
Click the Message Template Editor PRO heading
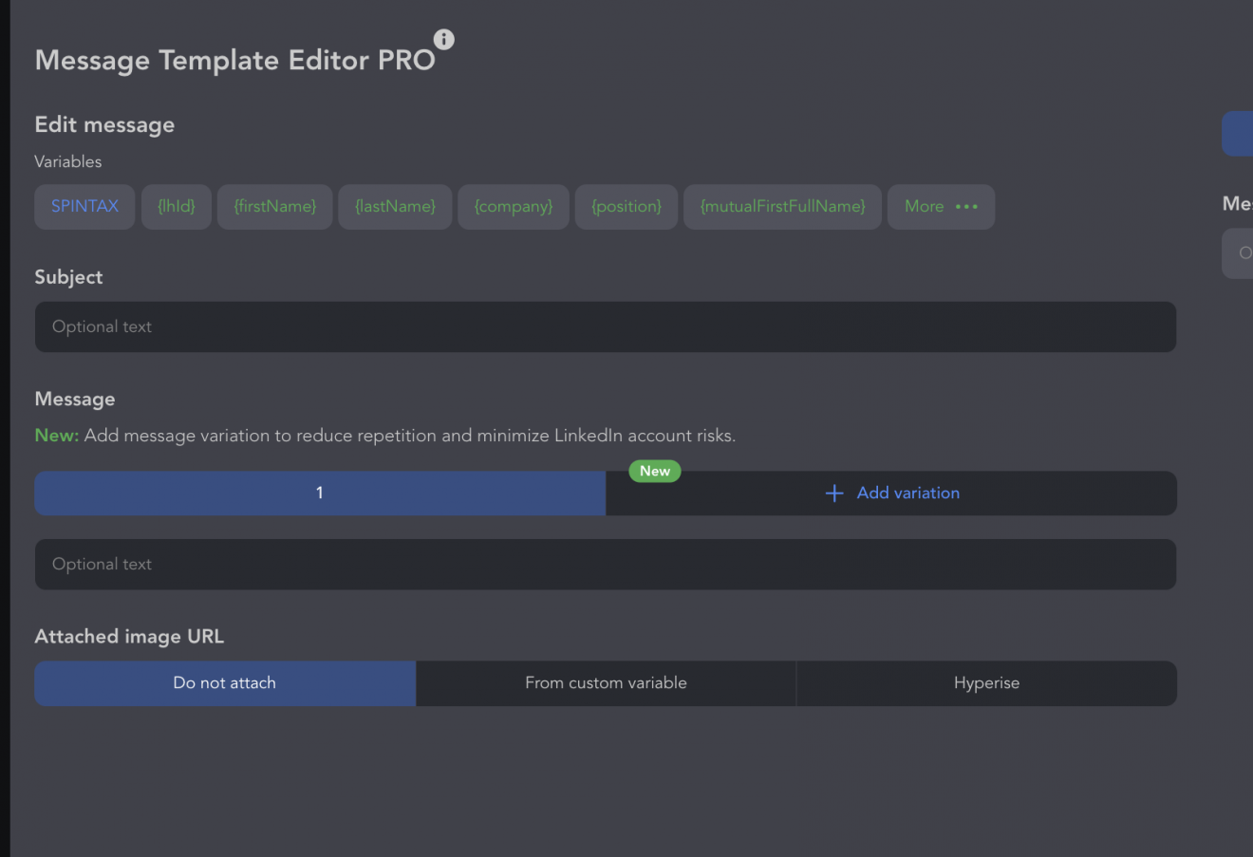click(234, 60)
